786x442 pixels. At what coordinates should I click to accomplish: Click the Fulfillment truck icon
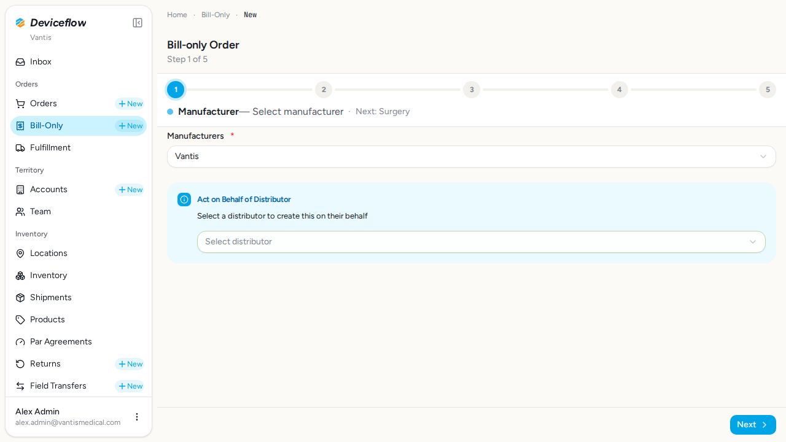point(20,148)
